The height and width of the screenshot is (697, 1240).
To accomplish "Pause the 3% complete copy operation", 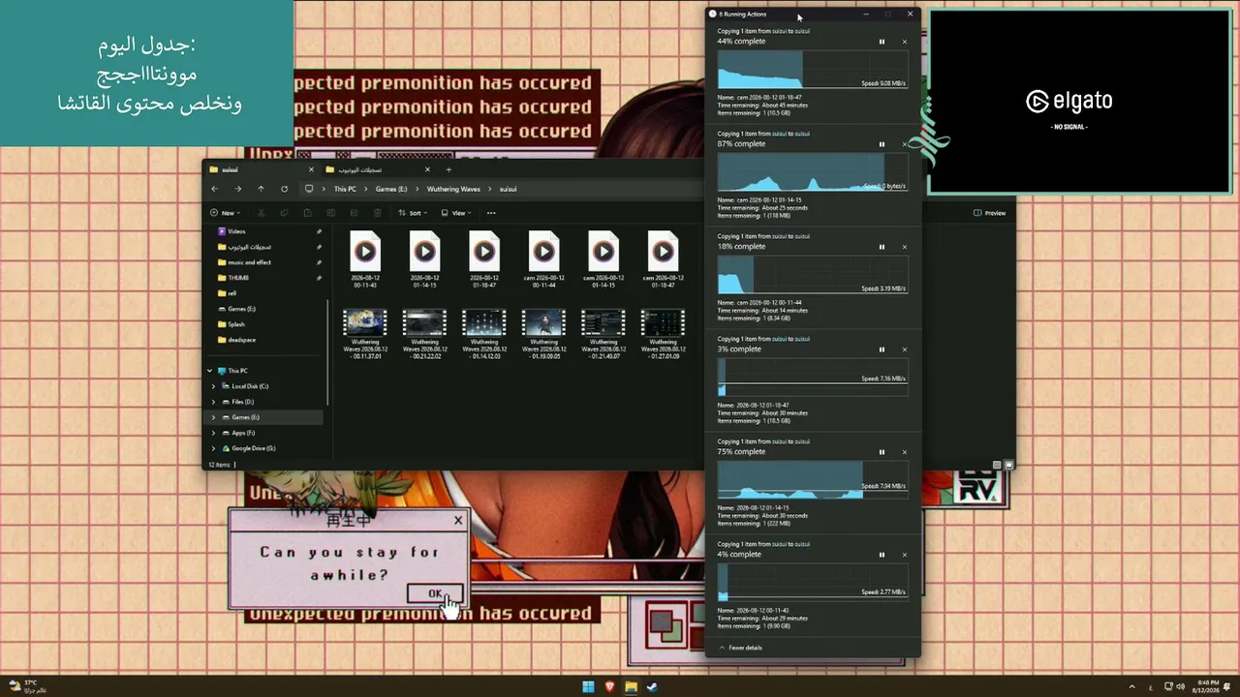I will tap(882, 349).
